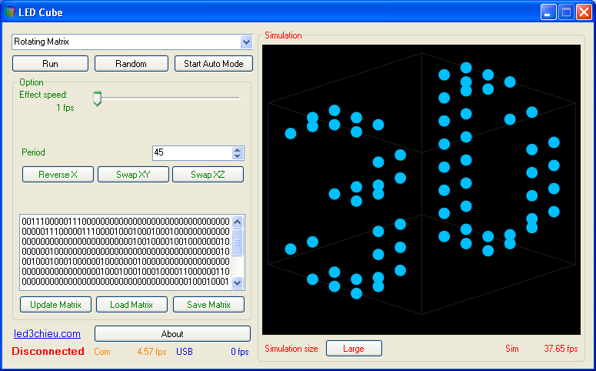This screenshot has height=371, width=596.
Task: Click the Random button
Action: [x=131, y=64]
